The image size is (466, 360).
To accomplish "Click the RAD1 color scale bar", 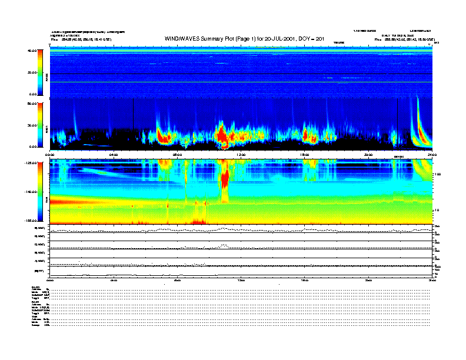I will 40,125.
